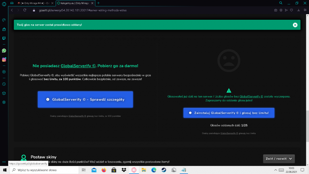Open the Player icon in sidebar
Viewport: 309px width, 174px height.
coord(4,72)
